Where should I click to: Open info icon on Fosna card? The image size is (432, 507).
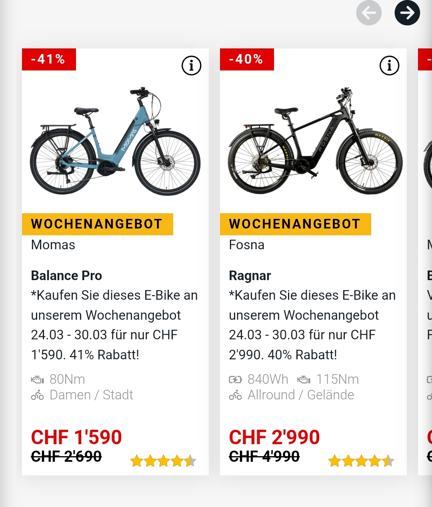389,66
